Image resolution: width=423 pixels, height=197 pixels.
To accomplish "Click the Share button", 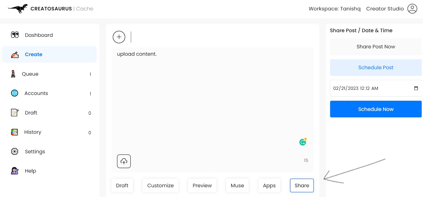I will [x=302, y=185].
